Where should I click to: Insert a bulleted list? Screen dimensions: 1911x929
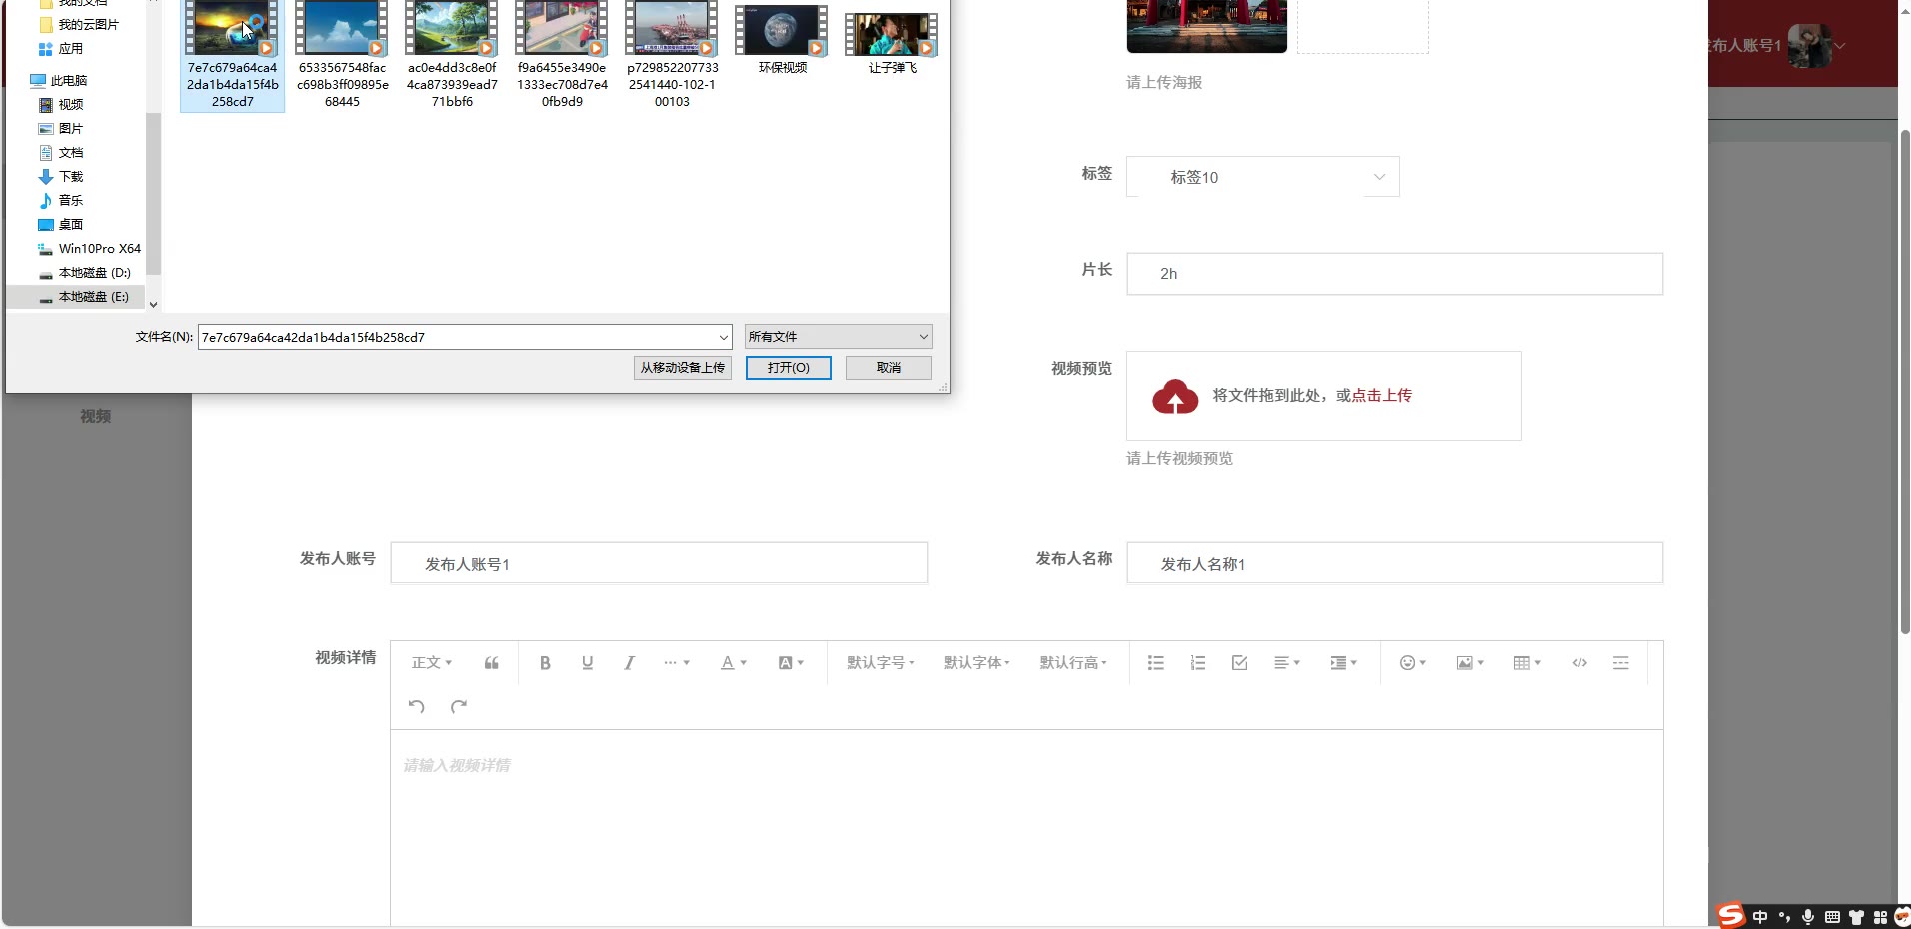pyautogui.click(x=1156, y=663)
